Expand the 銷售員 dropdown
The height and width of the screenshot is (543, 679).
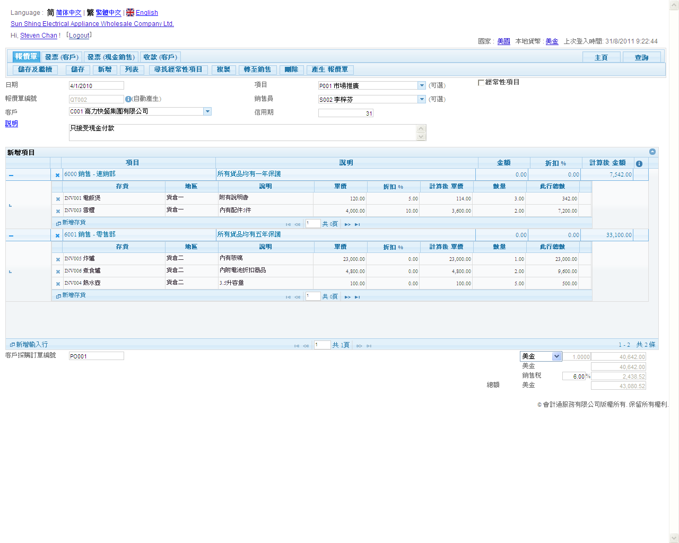(422, 99)
